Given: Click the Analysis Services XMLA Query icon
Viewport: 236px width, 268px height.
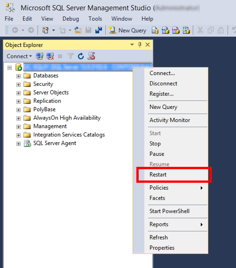Looking at the screenshot, I should pos(186,30).
